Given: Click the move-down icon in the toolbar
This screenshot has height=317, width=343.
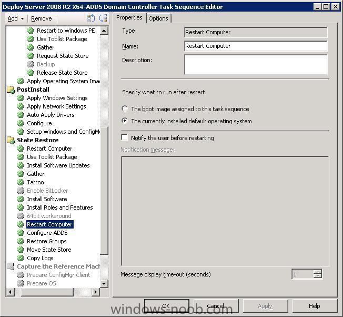Looking at the screenshot, I should 103,18.
